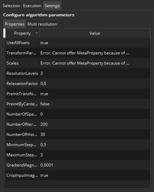
Task: Click the Value column header
Action: tap(95, 33)
